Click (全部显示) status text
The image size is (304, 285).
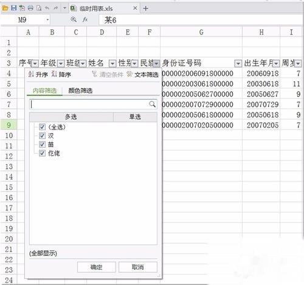pyautogui.click(x=43, y=253)
